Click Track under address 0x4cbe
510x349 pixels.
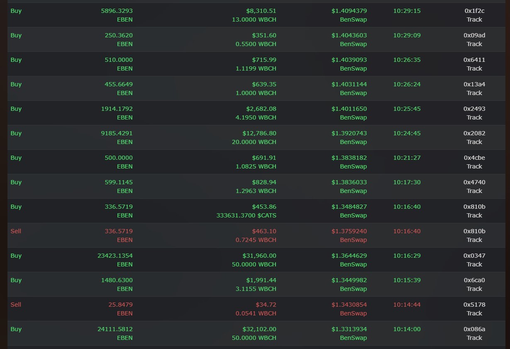pos(474,166)
